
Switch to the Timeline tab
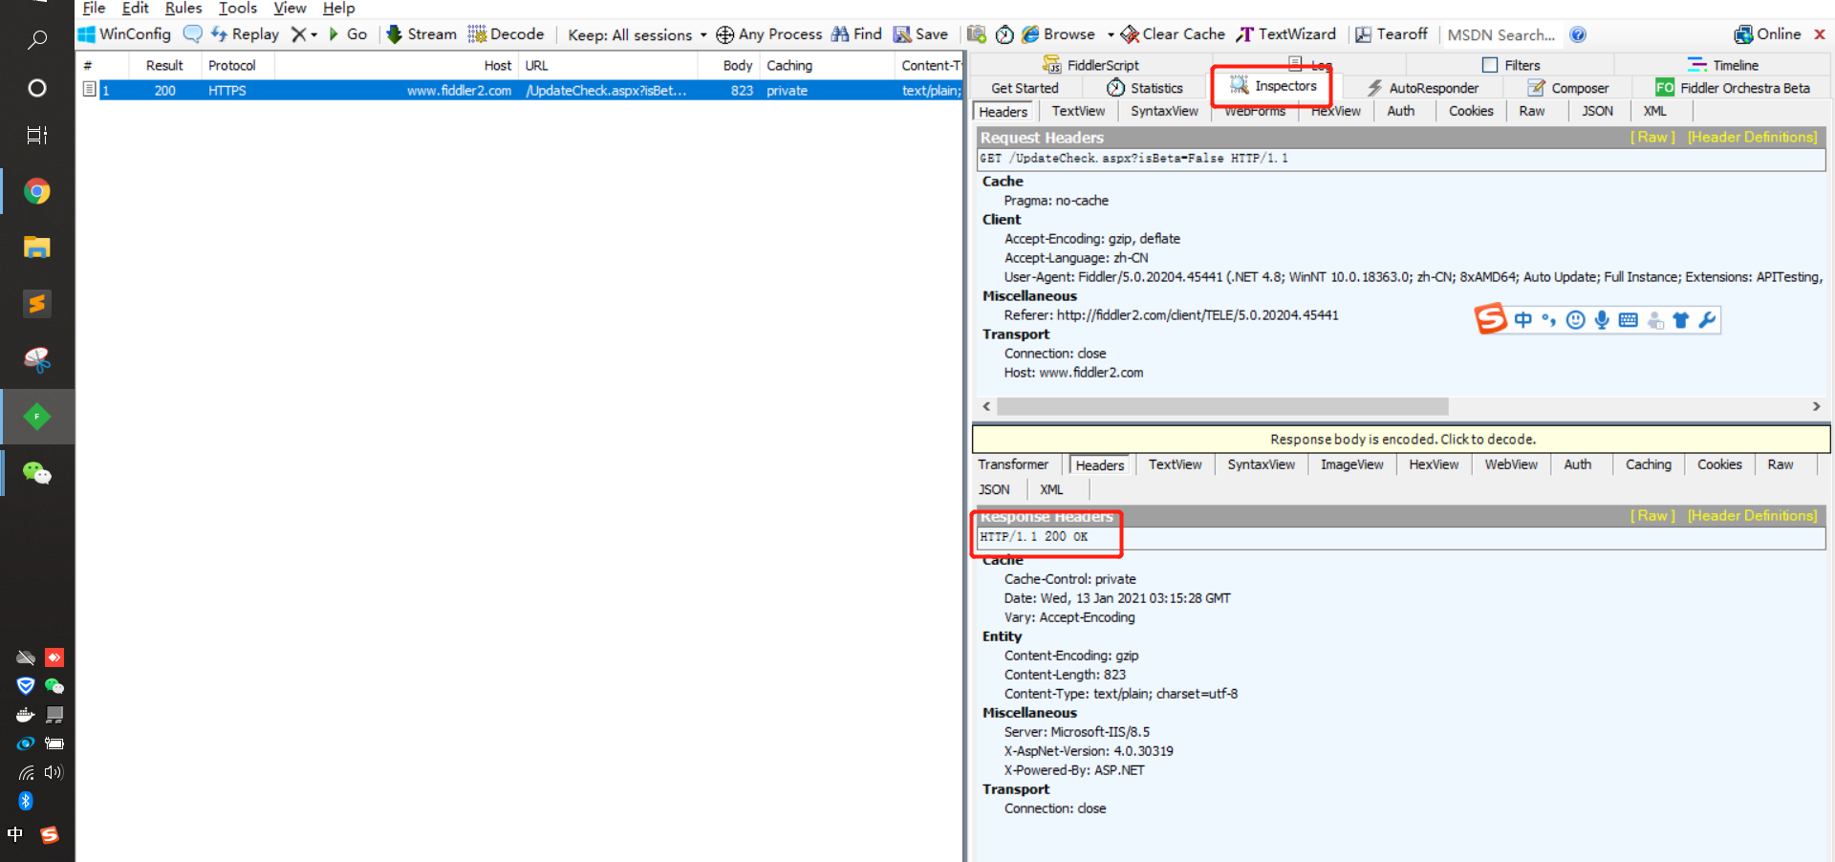[1723, 65]
